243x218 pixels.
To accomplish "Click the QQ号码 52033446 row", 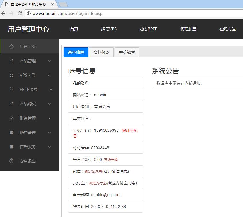I will coord(105,148).
